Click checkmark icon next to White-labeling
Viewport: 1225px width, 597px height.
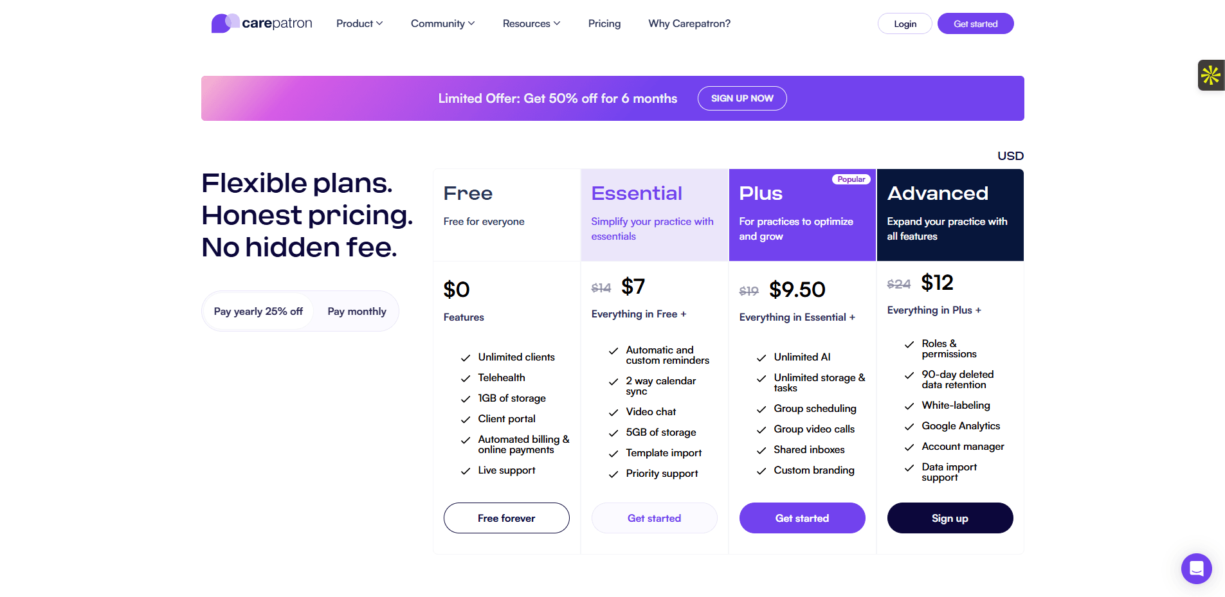point(909,406)
